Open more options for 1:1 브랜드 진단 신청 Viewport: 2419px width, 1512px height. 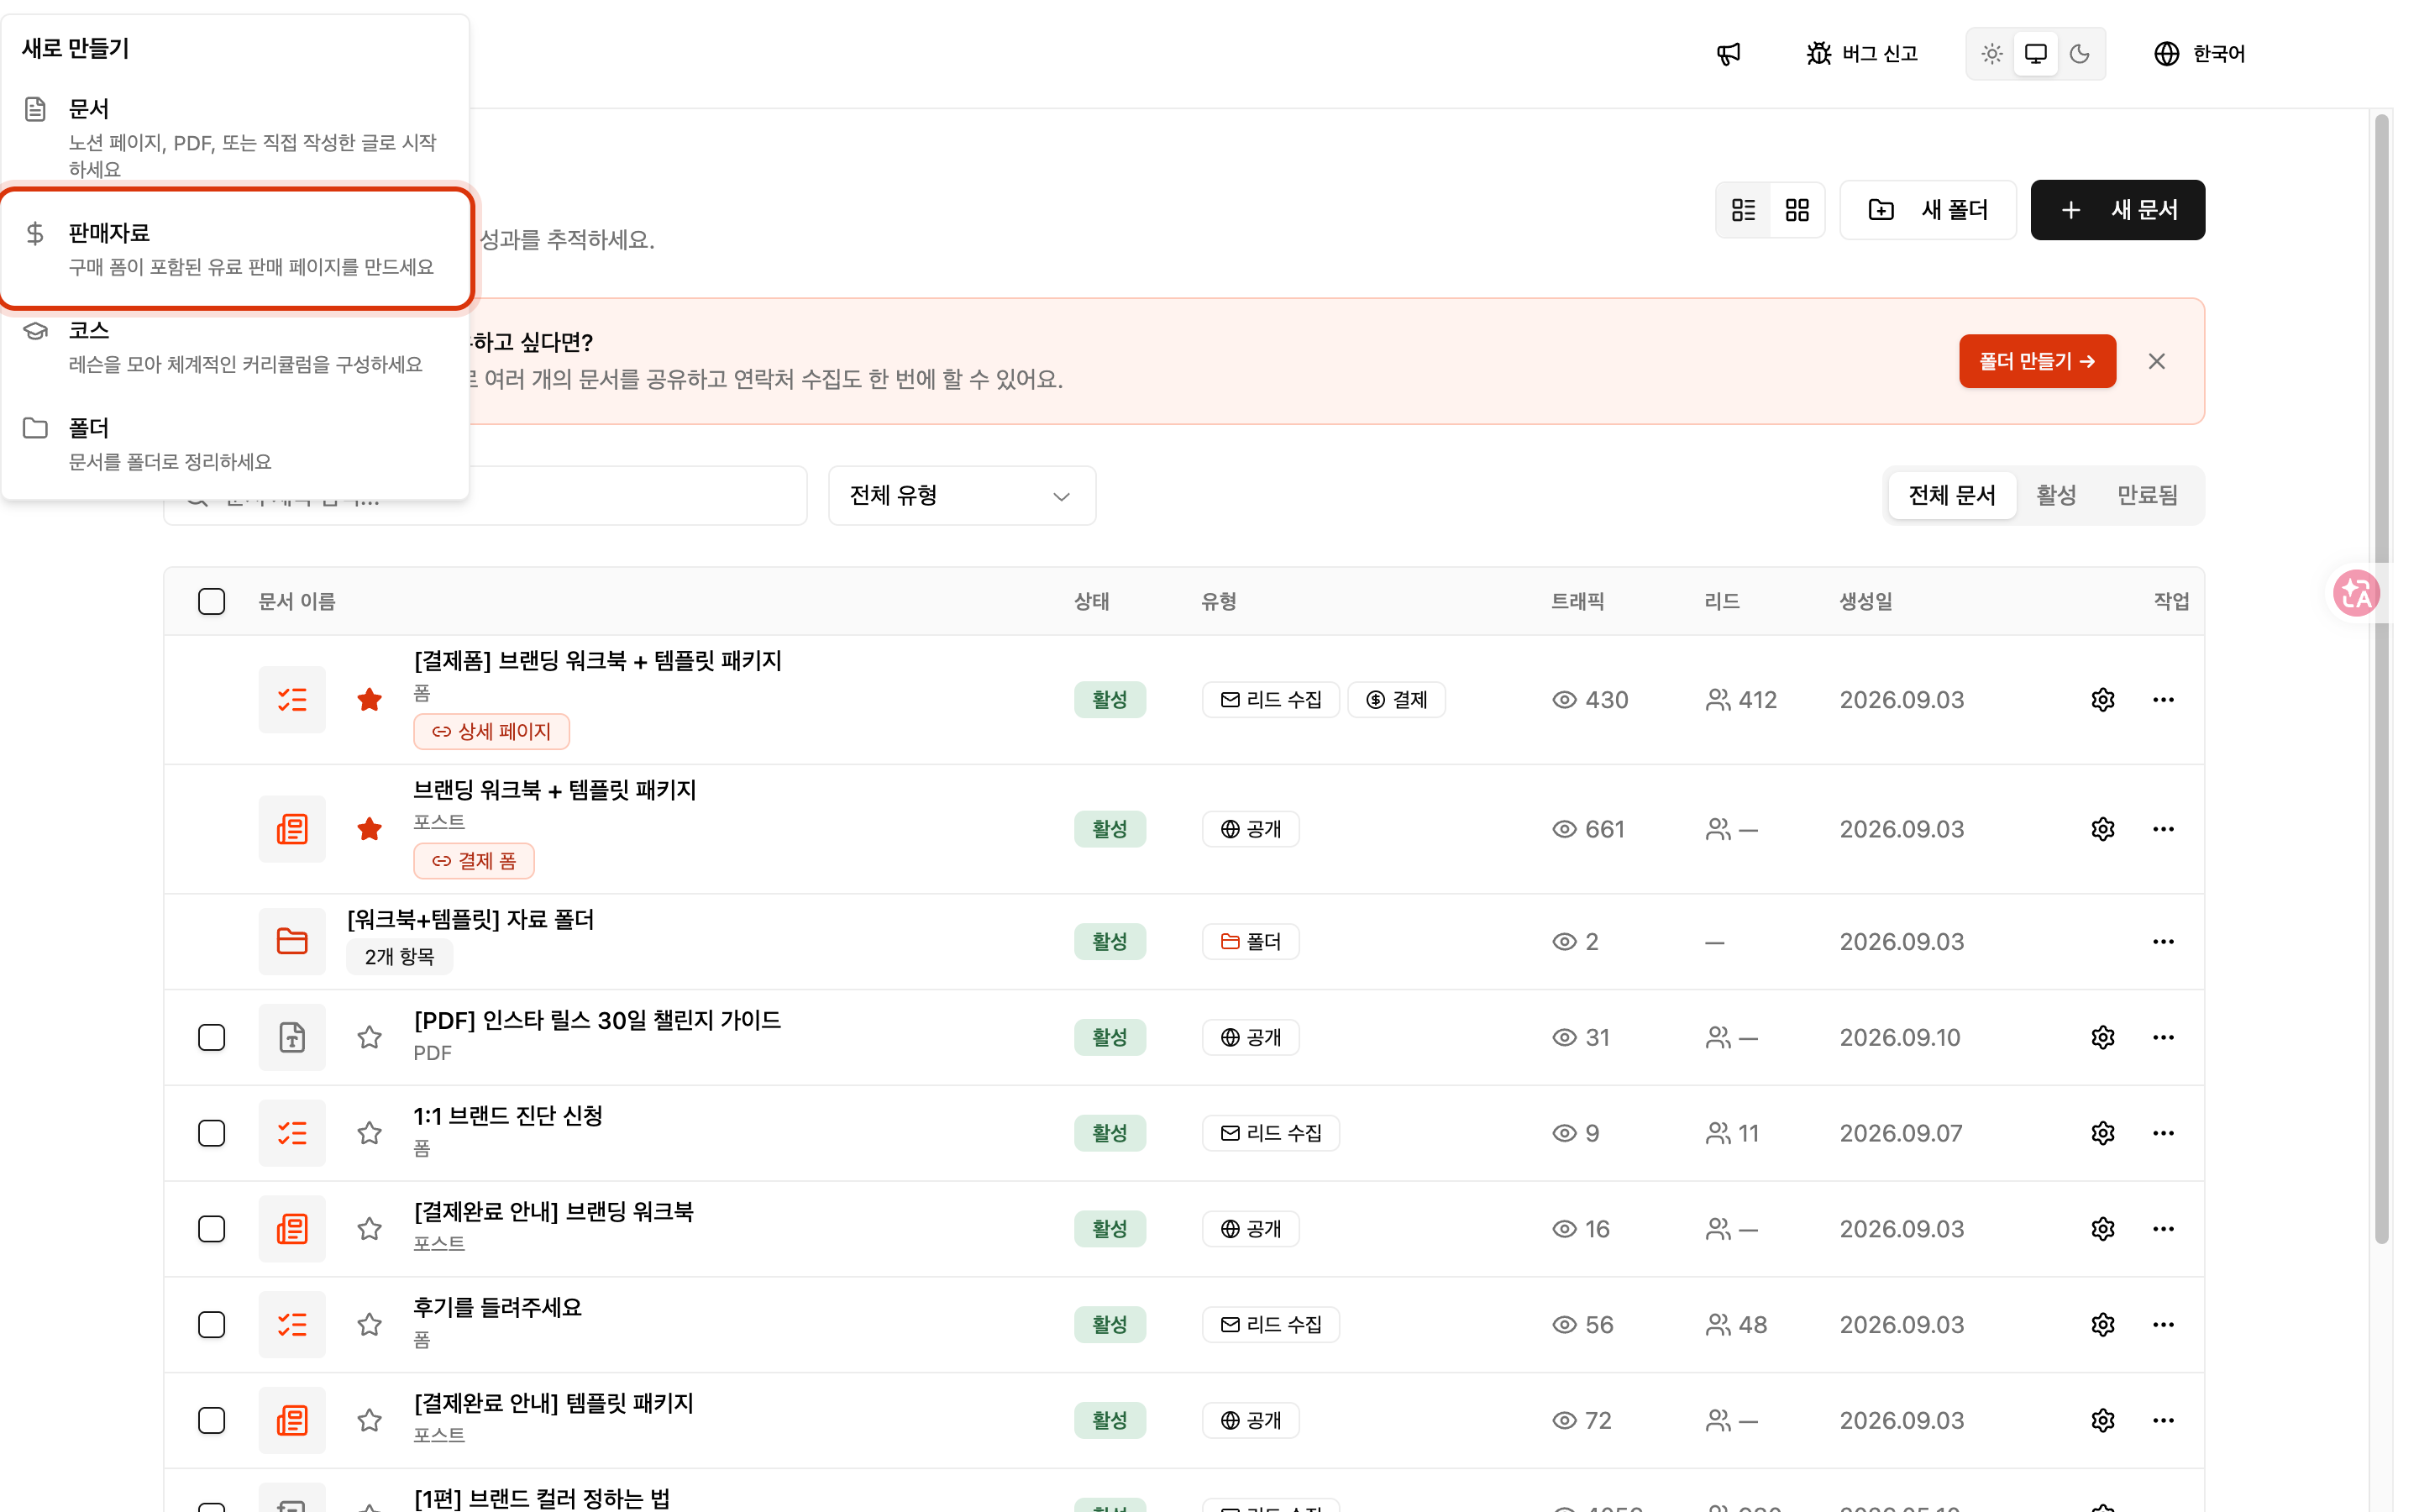2163,1133
